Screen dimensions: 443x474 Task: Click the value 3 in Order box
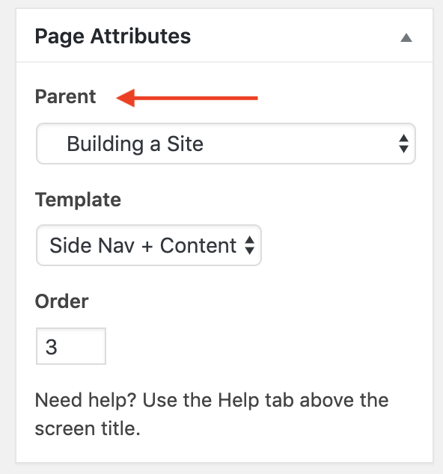tap(52, 347)
